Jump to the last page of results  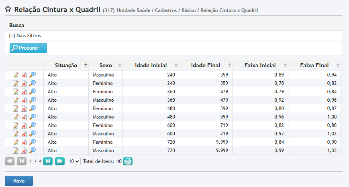click(60, 161)
